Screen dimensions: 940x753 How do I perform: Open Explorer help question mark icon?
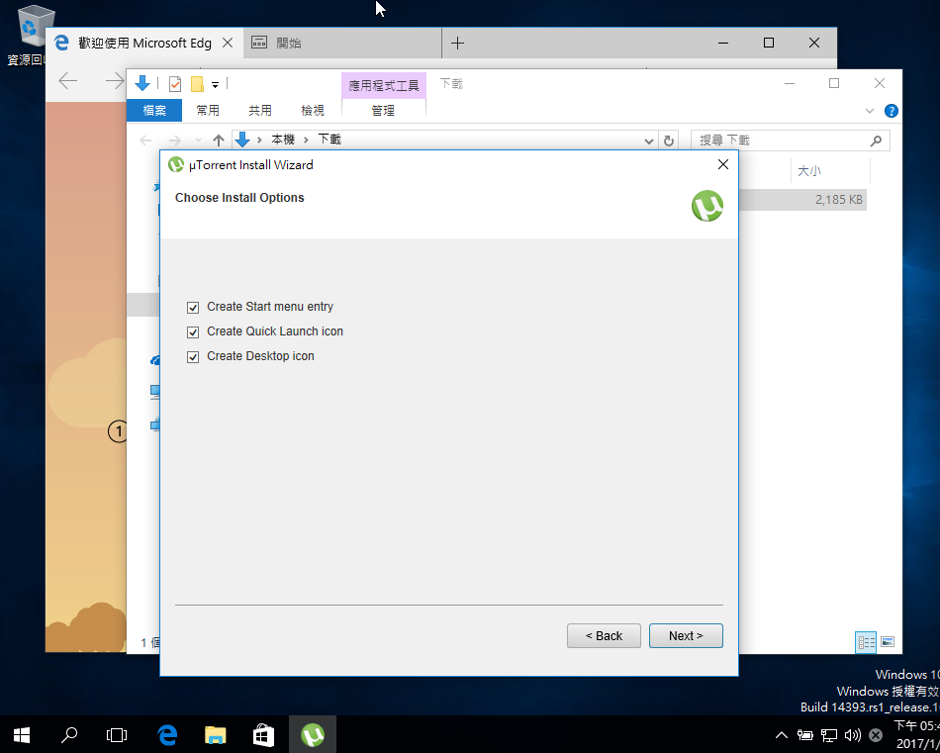click(x=891, y=111)
